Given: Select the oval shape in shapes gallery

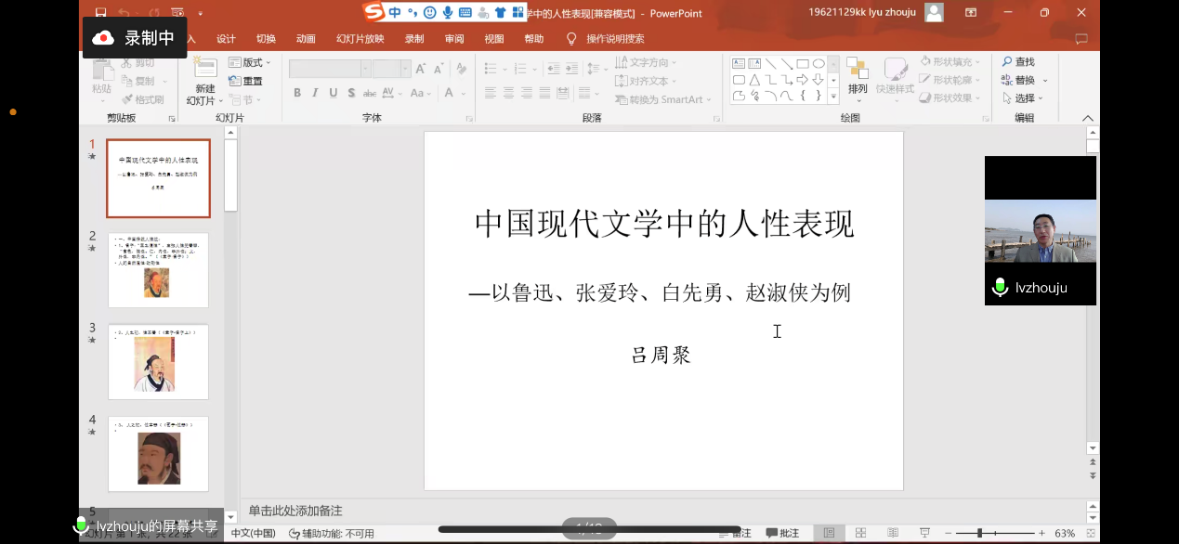Looking at the screenshot, I should click(819, 64).
